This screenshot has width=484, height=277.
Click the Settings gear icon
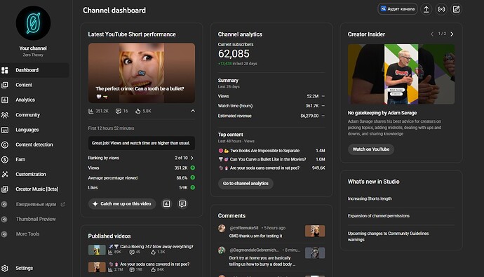click(x=5, y=269)
